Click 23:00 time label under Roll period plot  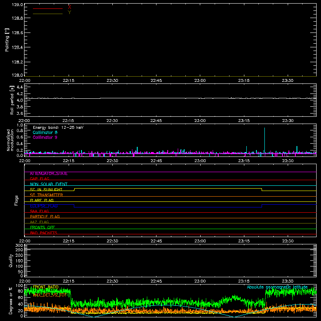click(x=200, y=121)
